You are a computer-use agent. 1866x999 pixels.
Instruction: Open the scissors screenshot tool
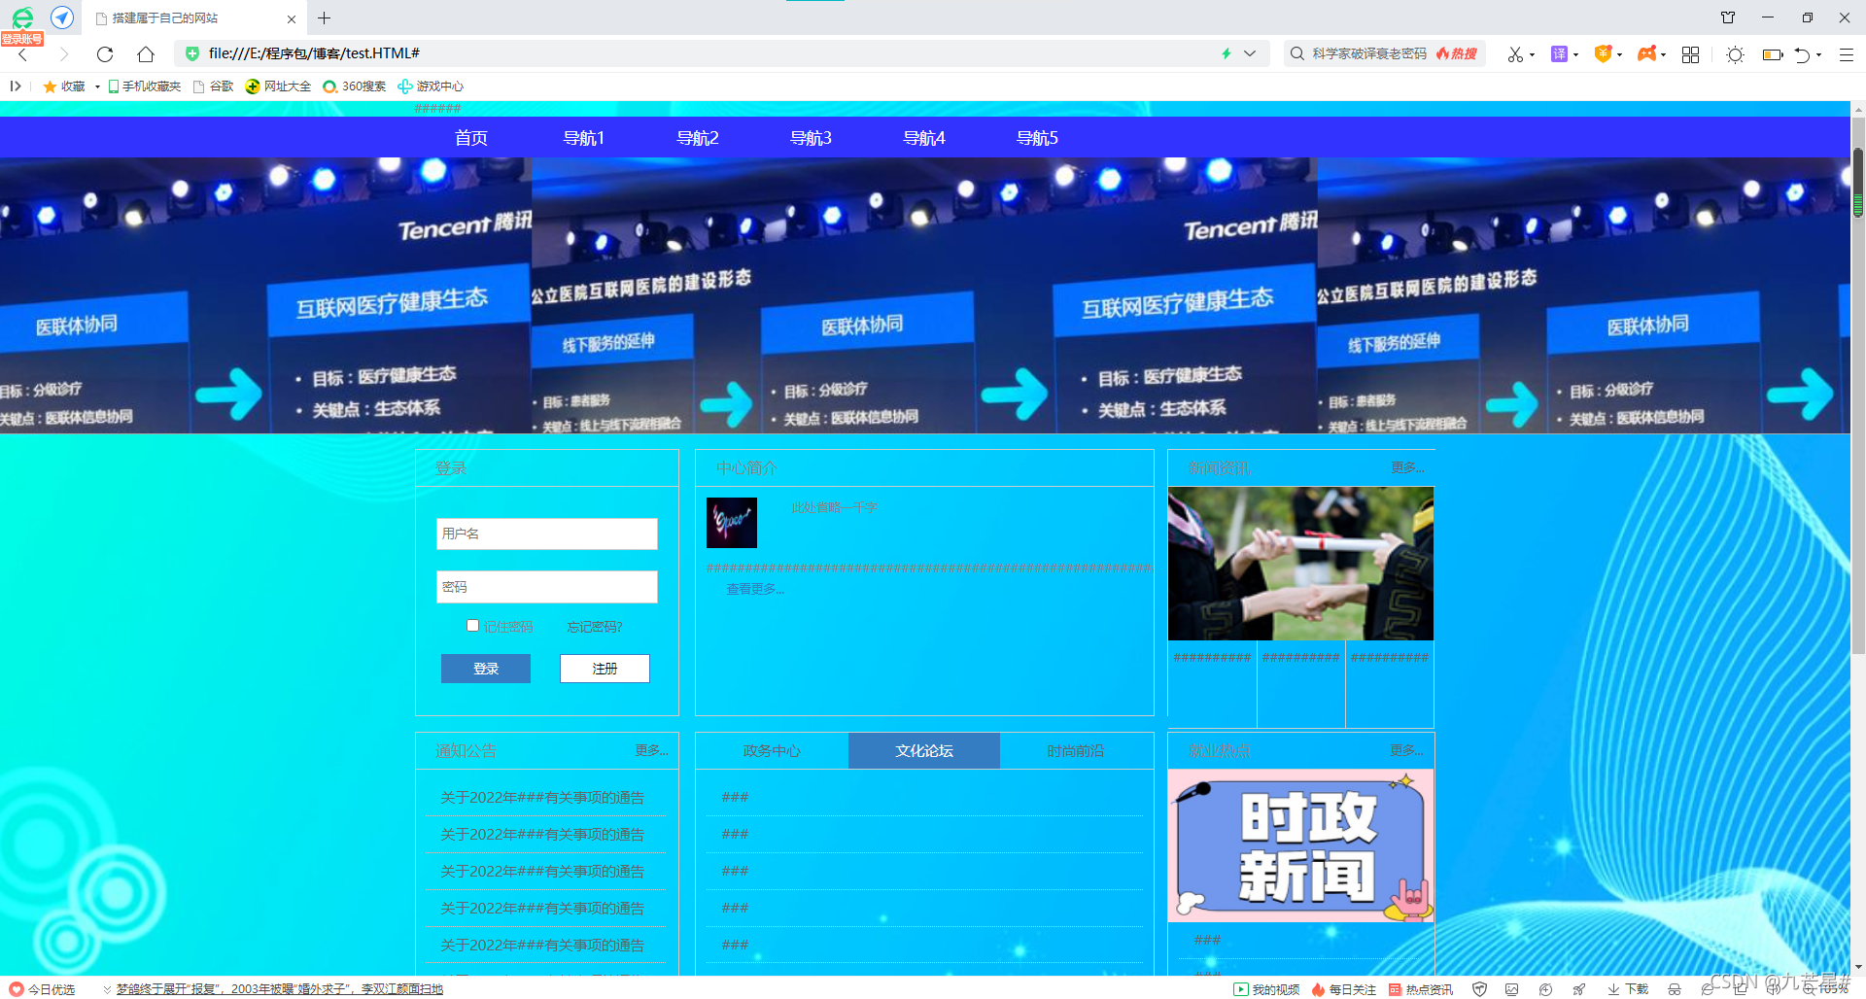(x=1515, y=54)
